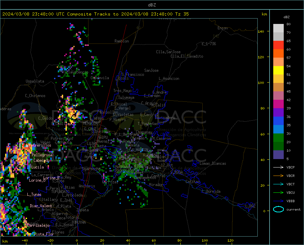The image size is (304, 245).
Task: Click the Mirador label
Action: (156, 185)
